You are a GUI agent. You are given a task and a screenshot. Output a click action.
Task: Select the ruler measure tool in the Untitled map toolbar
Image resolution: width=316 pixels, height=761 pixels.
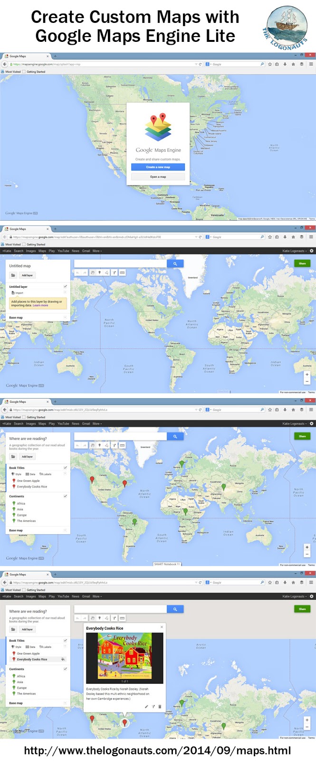[122, 273]
